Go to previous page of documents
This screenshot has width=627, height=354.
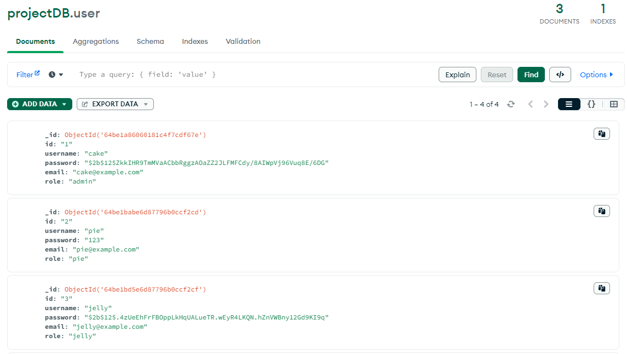coord(530,105)
